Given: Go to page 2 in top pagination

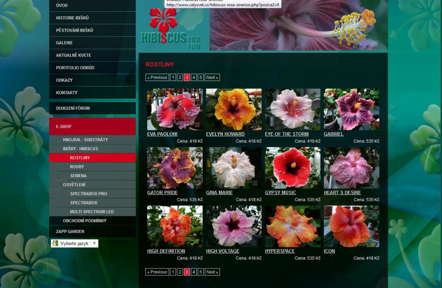Looking at the screenshot, I should tap(180, 77).
